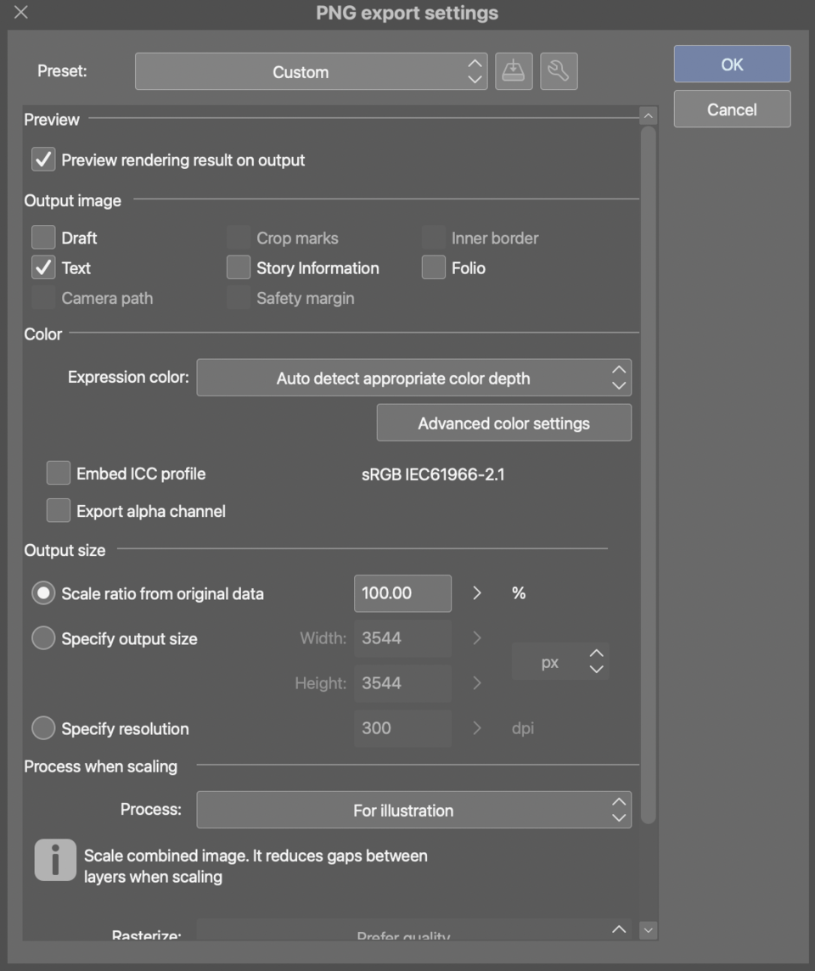The image size is (815, 971).
Task: Open preset settings wrench icon
Action: (558, 71)
